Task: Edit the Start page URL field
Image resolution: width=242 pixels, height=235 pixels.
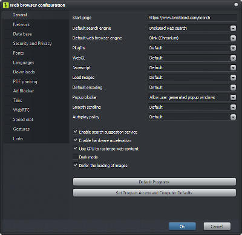Action: pos(192,18)
